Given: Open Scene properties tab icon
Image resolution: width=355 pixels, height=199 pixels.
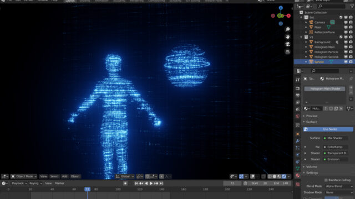Looking at the screenshot, I should tap(297, 109).
